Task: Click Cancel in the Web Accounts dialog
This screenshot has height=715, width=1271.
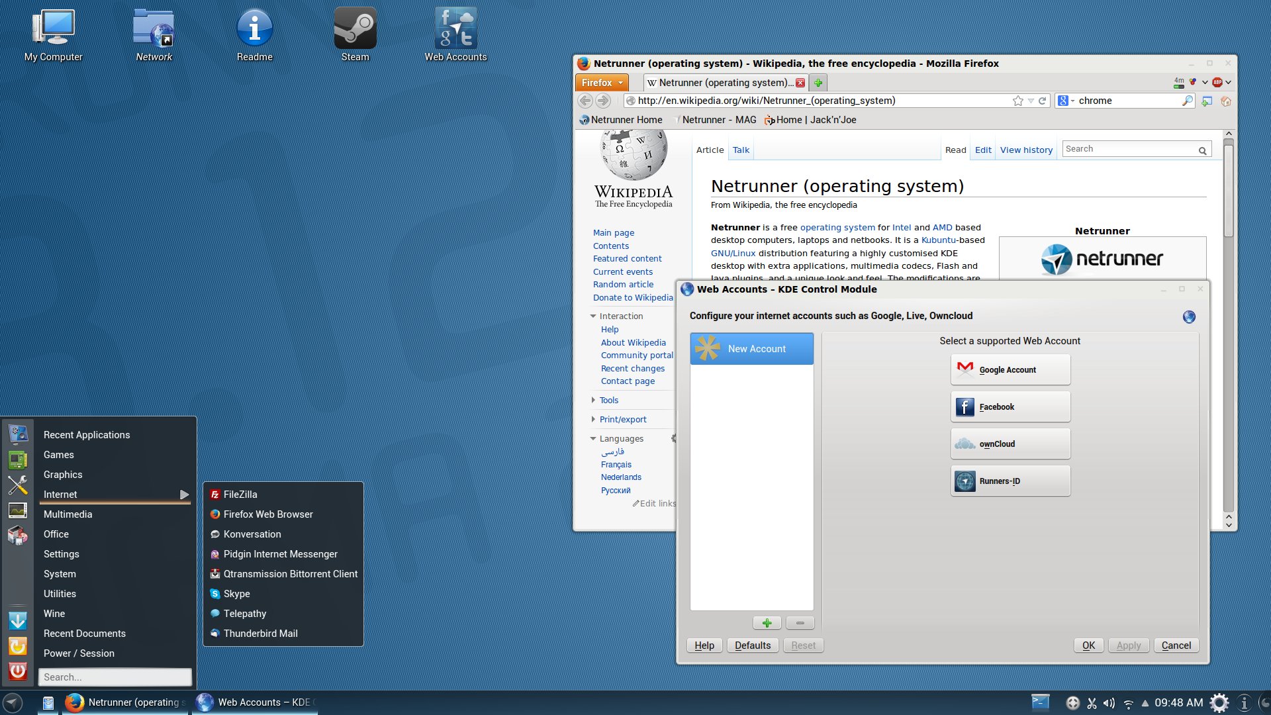Action: (1176, 645)
